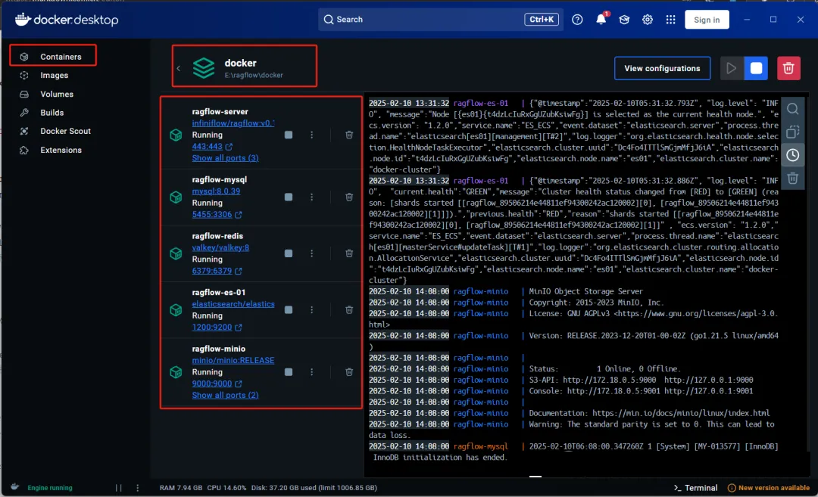The height and width of the screenshot is (497, 818).
Task: Delete the docker stack with red trash button
Action: coord(788,68)
